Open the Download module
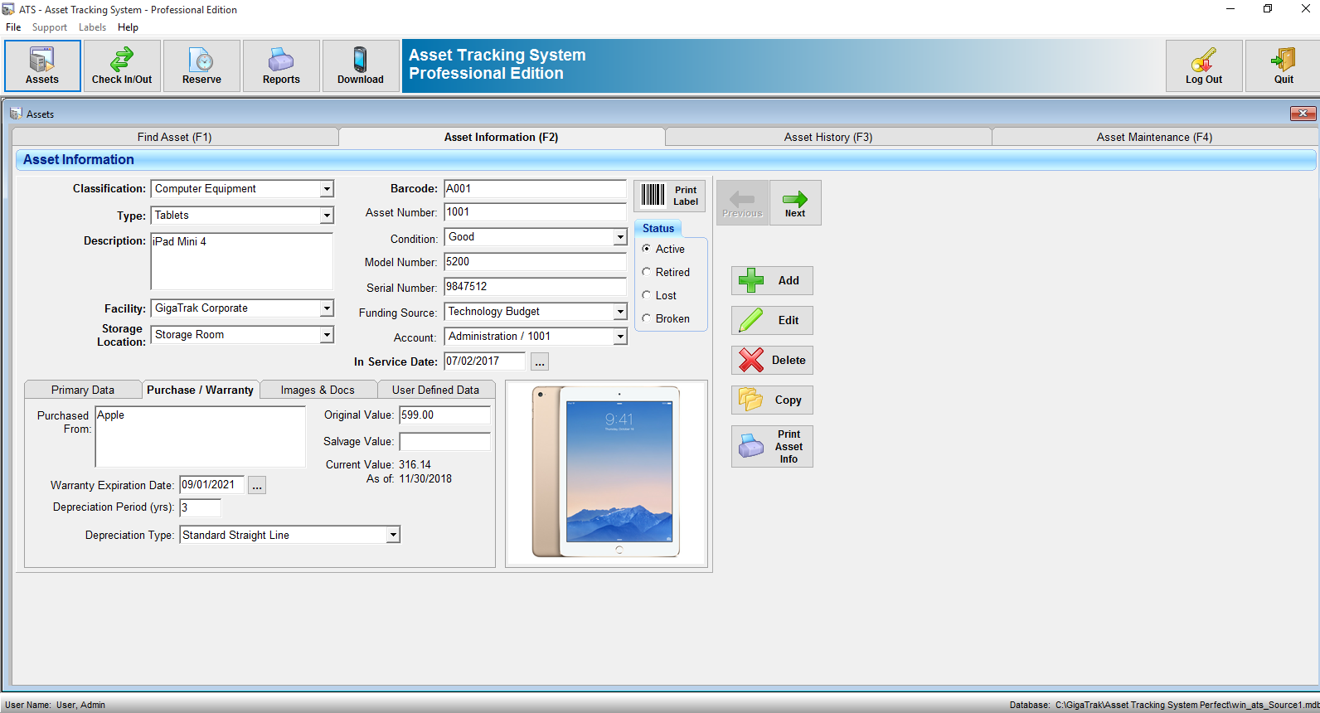Screen dimensions: 1320x713 [x=361, y=66]
